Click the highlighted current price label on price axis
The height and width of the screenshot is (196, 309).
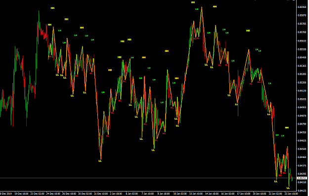(302, 178)
